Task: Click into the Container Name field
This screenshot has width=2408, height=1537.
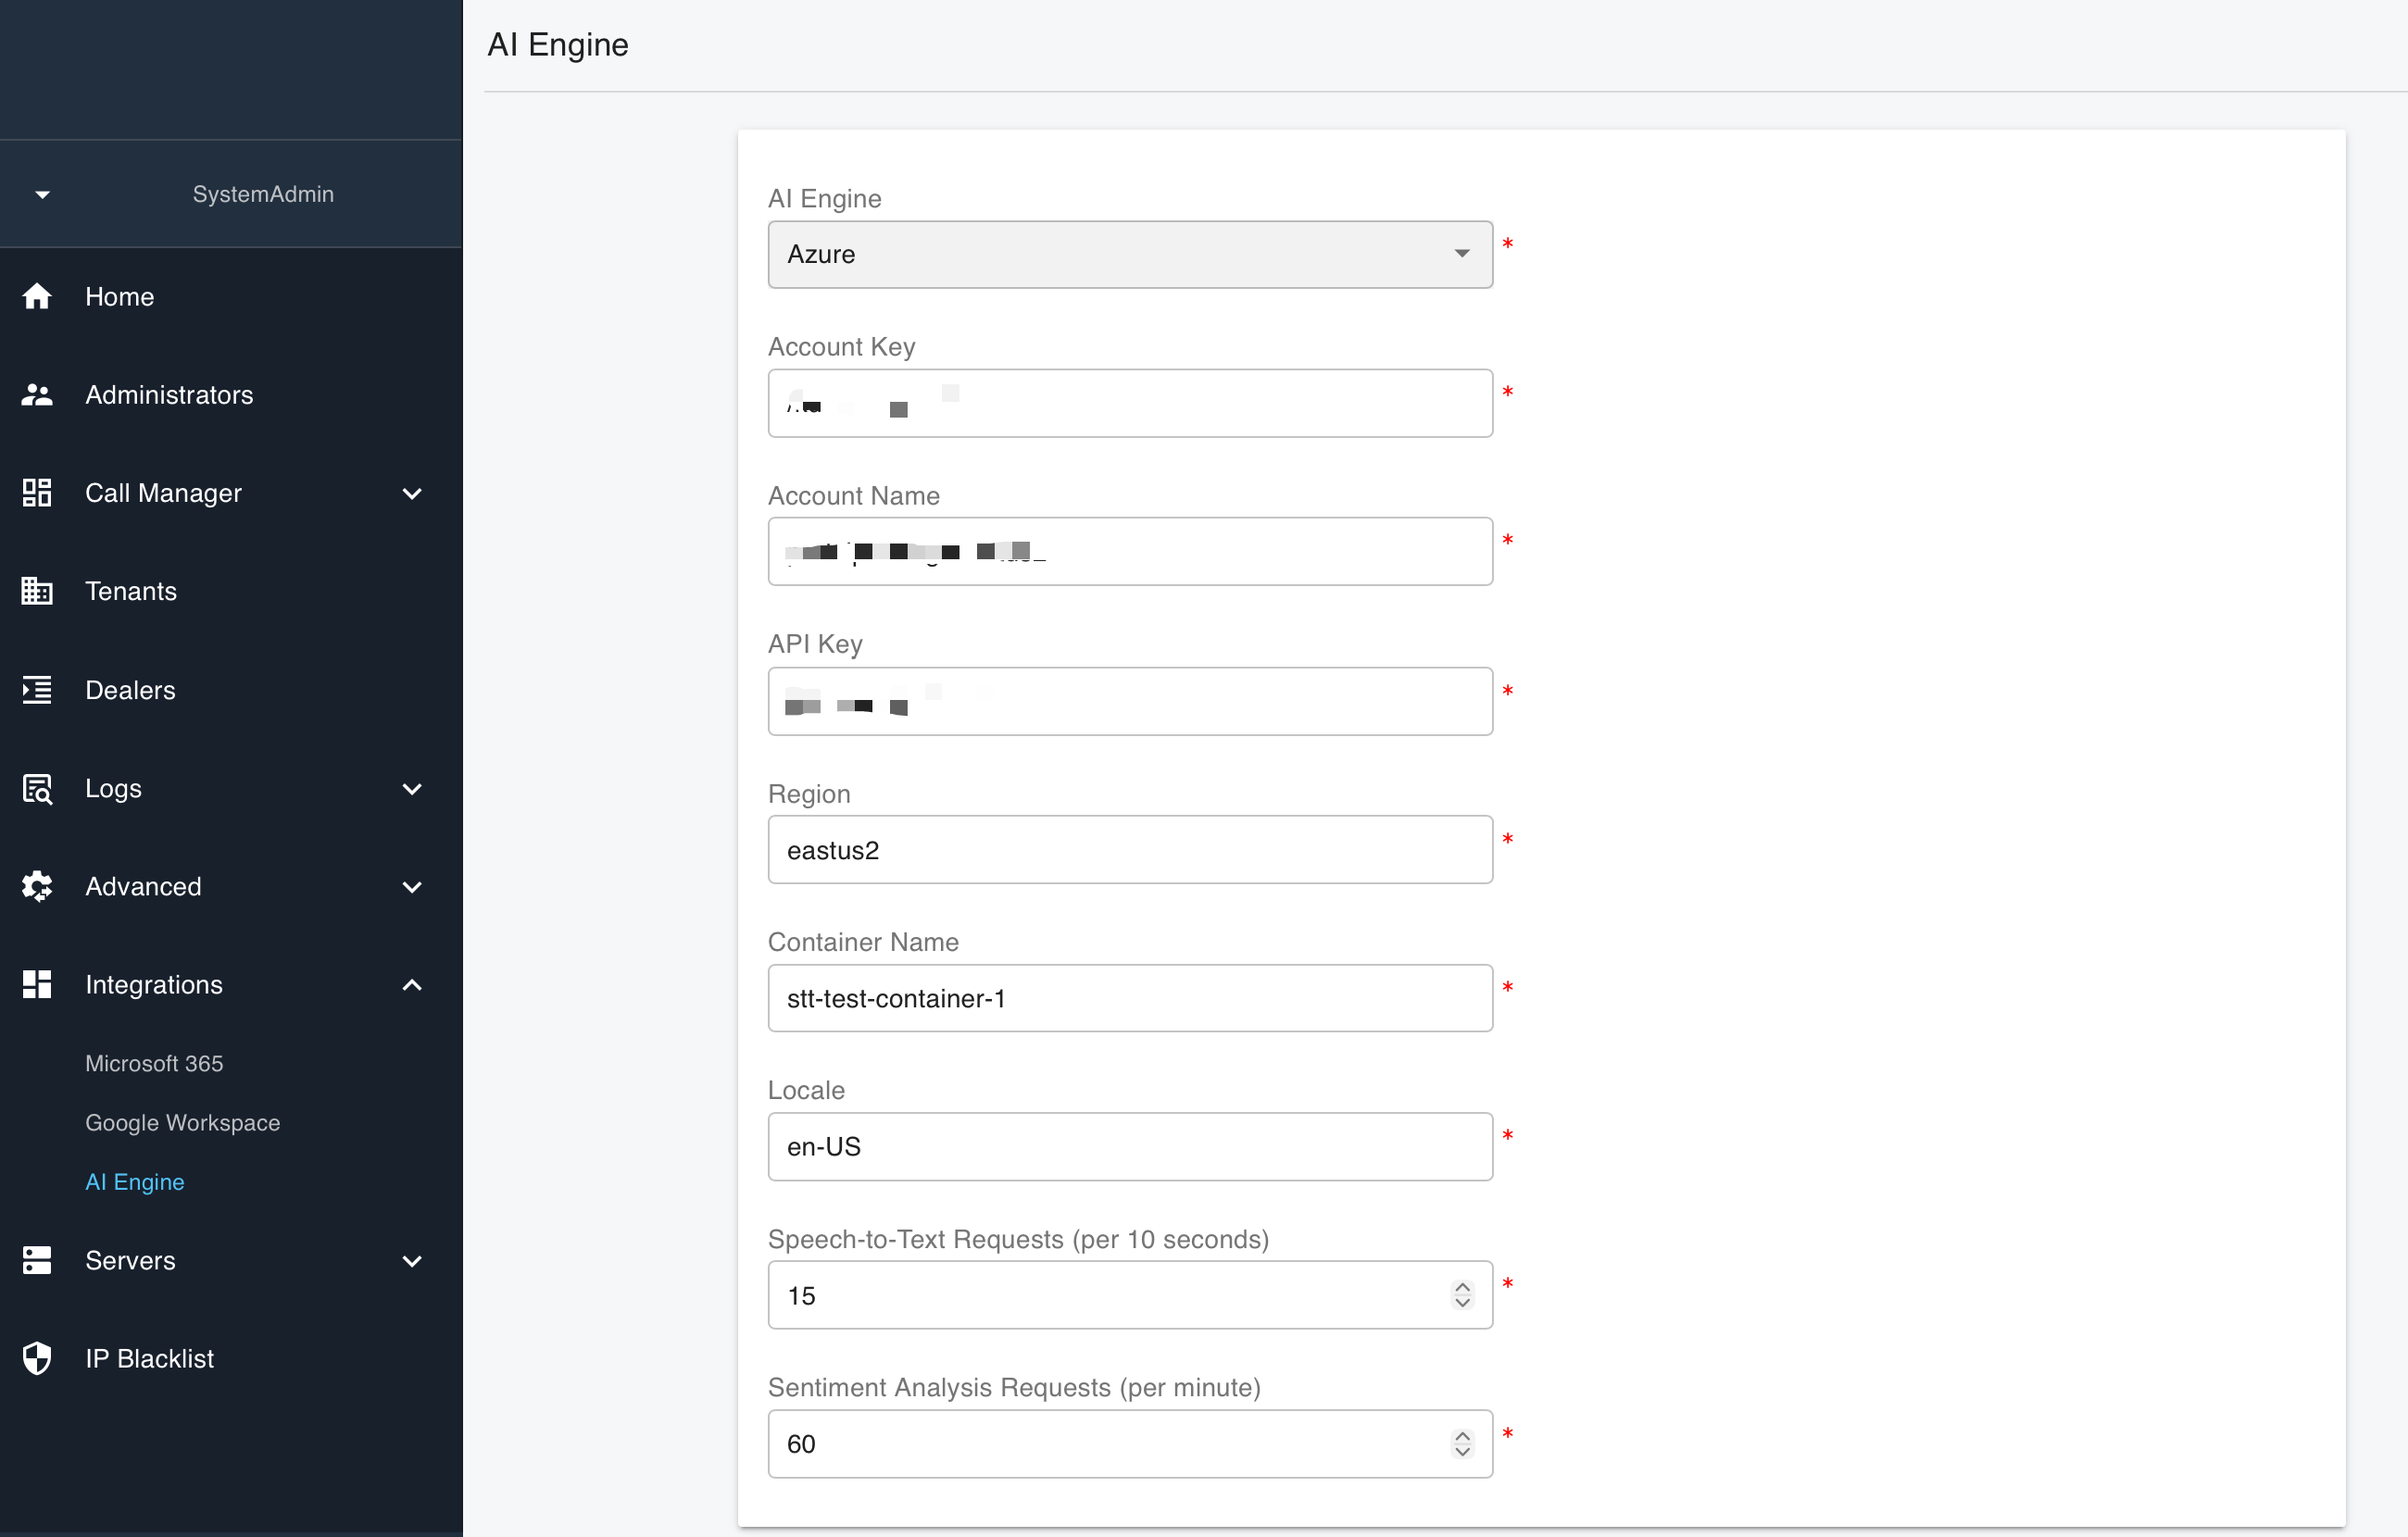Action: click(x=1130, y=998)
